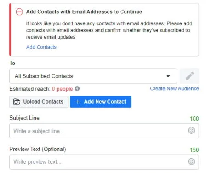Click the Subject Line 100 character counter
Image resolution: width=207 pixels, height=173 pixels.
[x=195, y=119]
